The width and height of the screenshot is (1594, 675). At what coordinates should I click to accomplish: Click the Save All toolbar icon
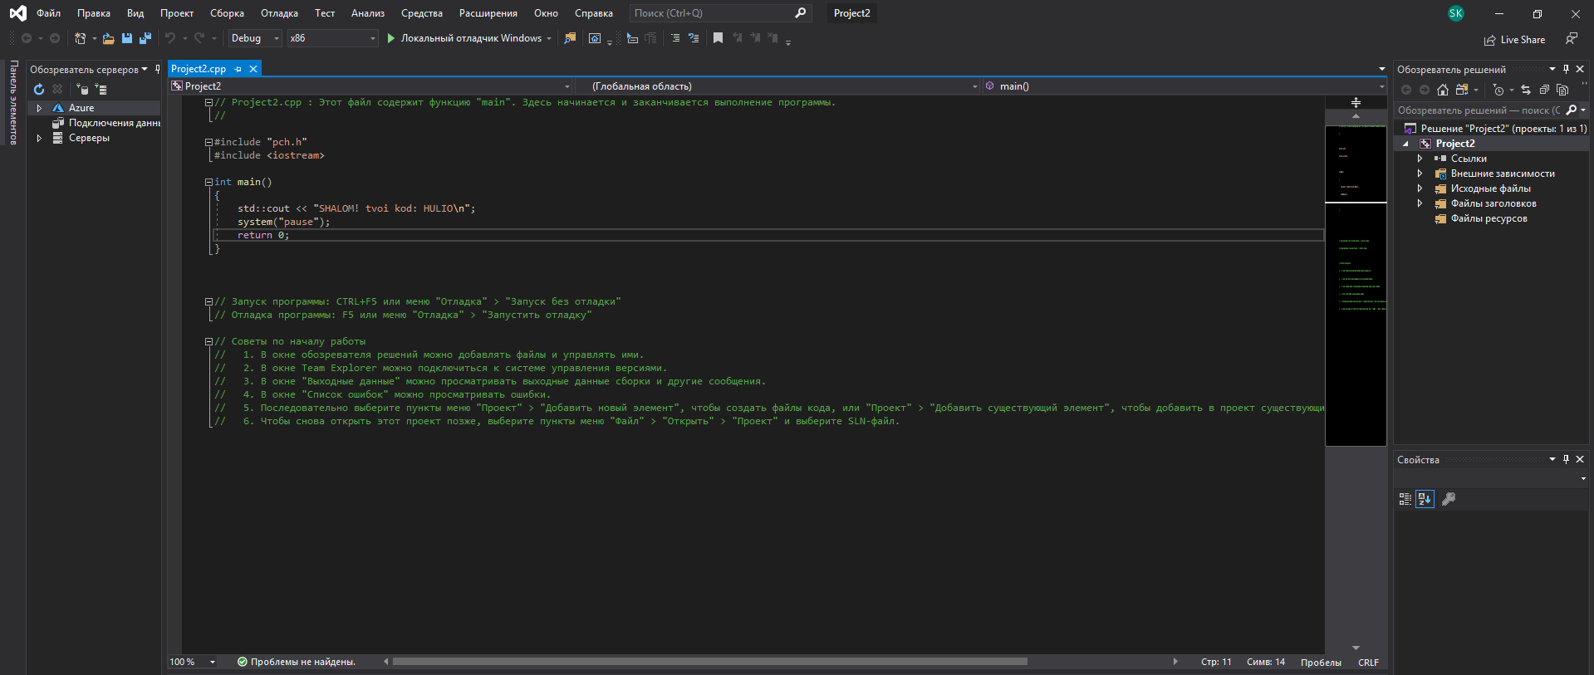(x=145, y=38)
